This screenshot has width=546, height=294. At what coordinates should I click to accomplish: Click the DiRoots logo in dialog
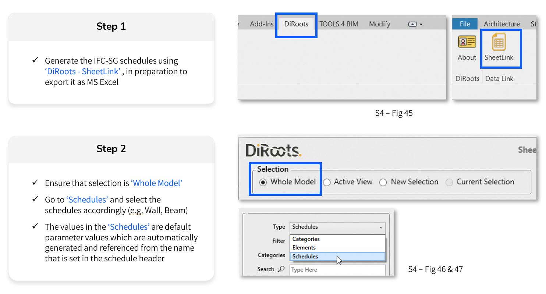coord(273,150)
